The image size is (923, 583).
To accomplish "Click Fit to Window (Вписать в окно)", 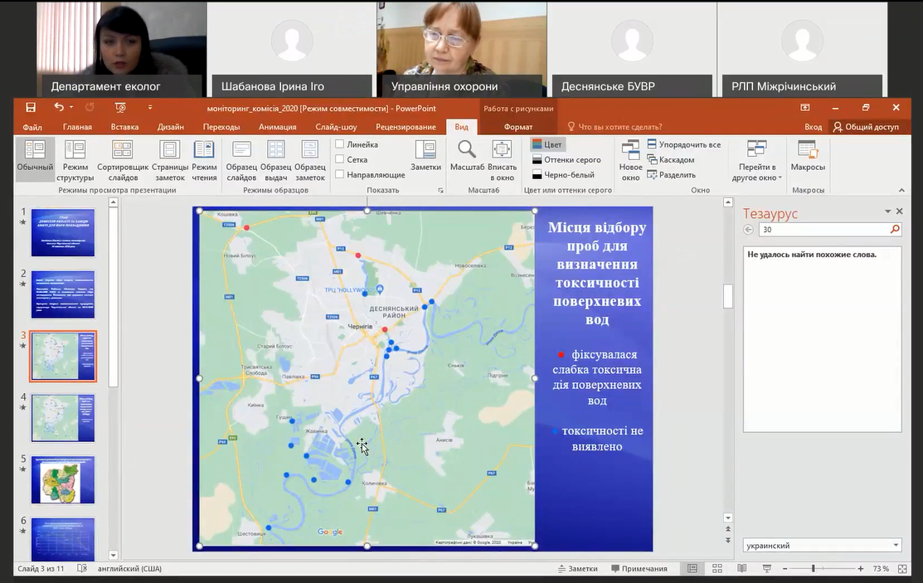I will tap(502, 152).
